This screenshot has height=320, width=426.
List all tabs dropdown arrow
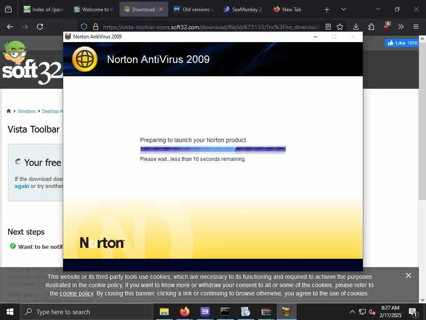(343, 9)
